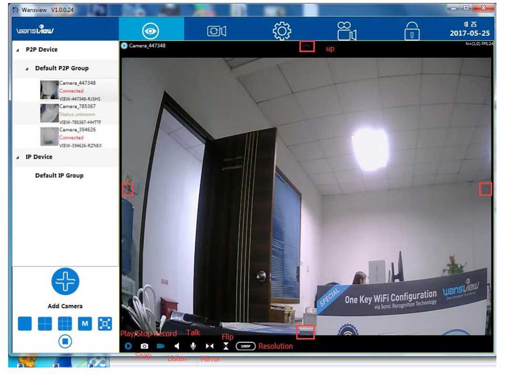Open the settings gear tab
505x378 pixels.
coord(282,31)
